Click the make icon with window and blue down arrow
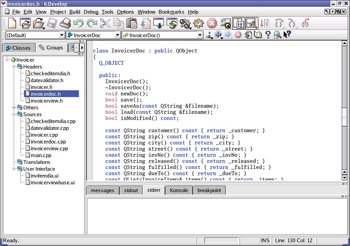350x246 pixels. 159,23
